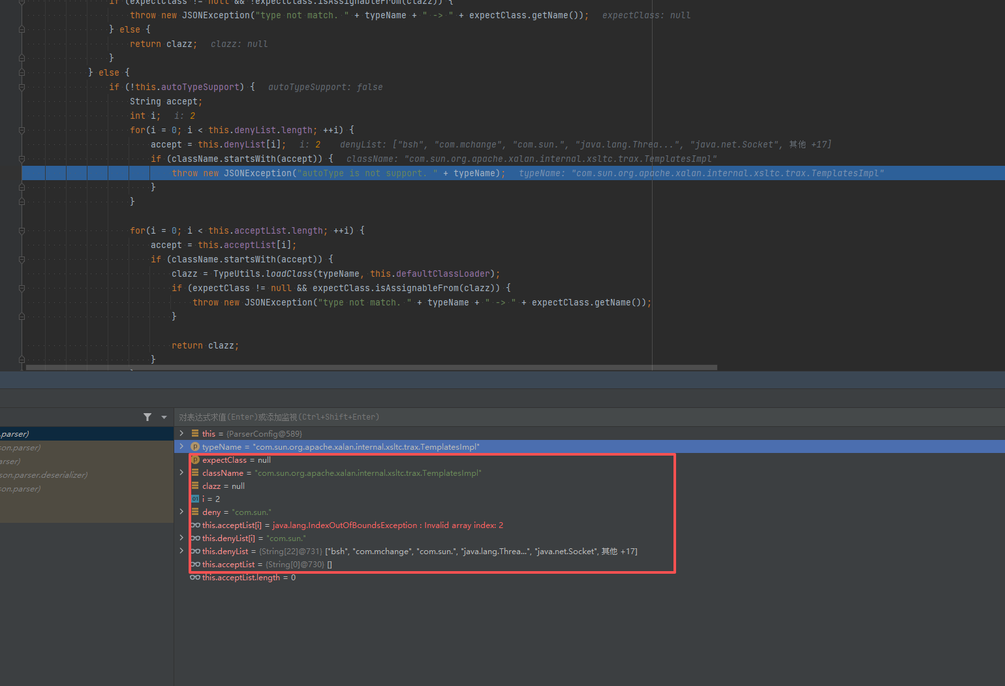Screen dimensions: 1005x686
Task: Click the parameter icon beside expectClass
Action: tap(195, 460)
